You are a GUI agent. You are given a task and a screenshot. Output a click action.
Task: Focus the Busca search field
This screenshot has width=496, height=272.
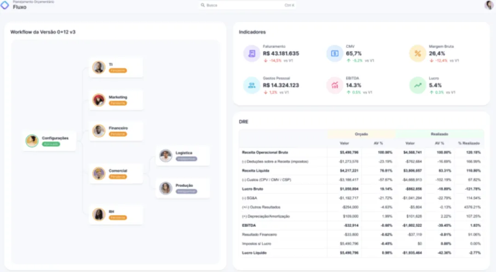248,5
